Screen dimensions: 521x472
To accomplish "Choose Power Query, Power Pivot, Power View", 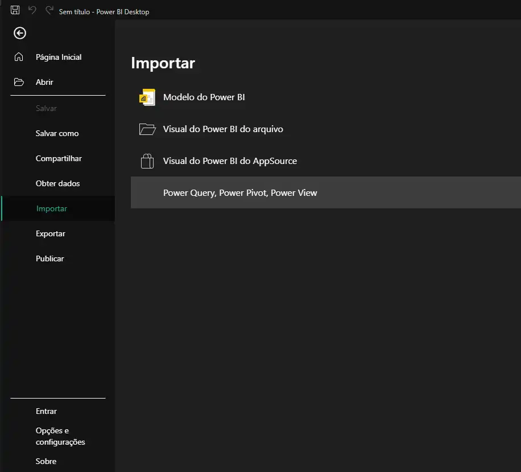I will click(240, 192).
